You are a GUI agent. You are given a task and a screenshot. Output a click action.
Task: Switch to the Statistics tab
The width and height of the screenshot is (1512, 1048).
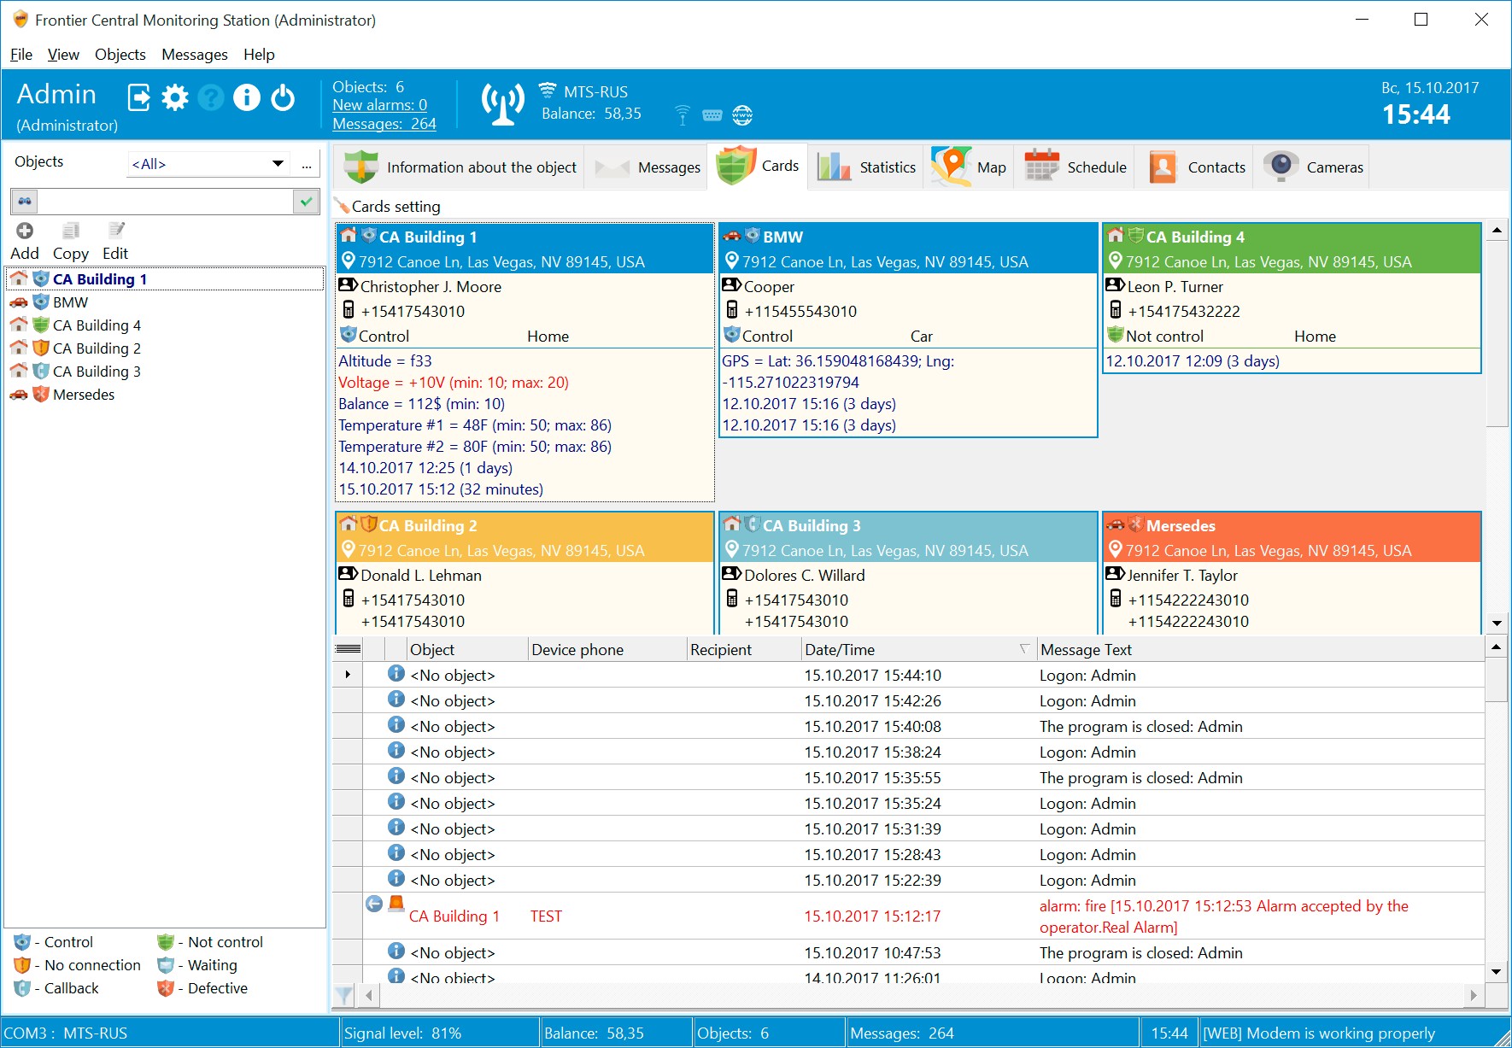[x=866, y=167]
